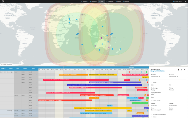Click the blue pin in southern Indian Ocean
Image resolution: width=188 pixels, height=118 pixels.
point(82,45)
